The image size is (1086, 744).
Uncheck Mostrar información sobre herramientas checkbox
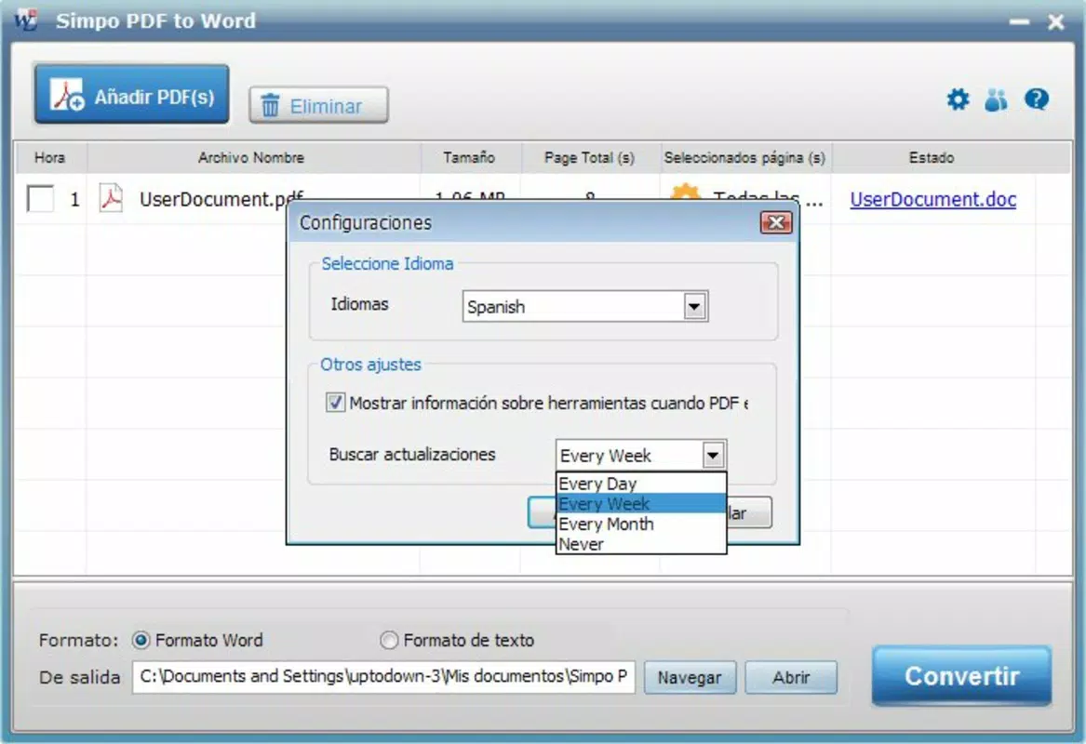tap(335, 402)
